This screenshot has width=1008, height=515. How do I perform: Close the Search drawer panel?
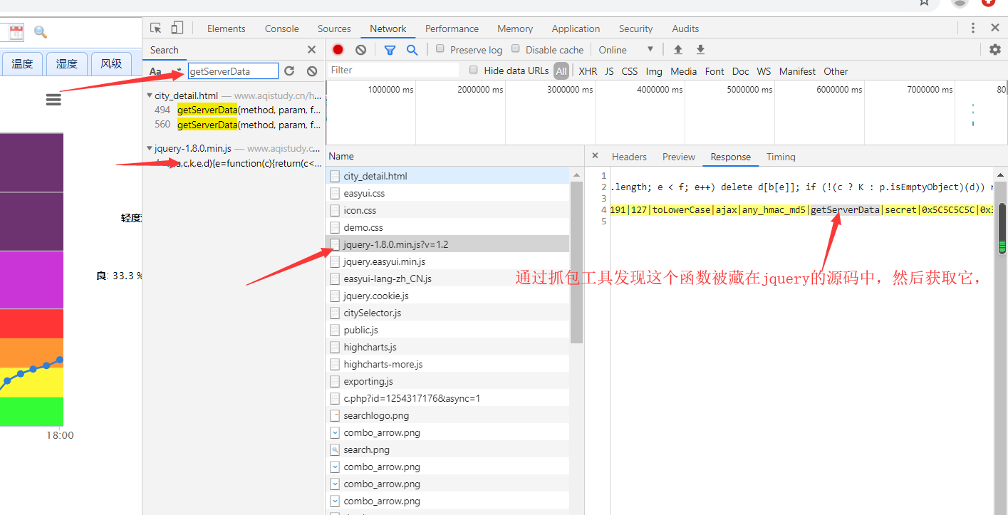[x=311, y=50]
